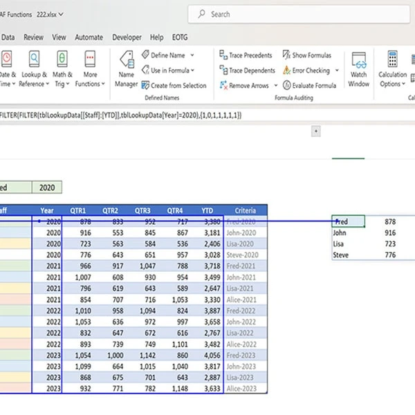Screen dimensions: 415x415
Task: Click Evaluate Formula
Action: pos(311,86)
